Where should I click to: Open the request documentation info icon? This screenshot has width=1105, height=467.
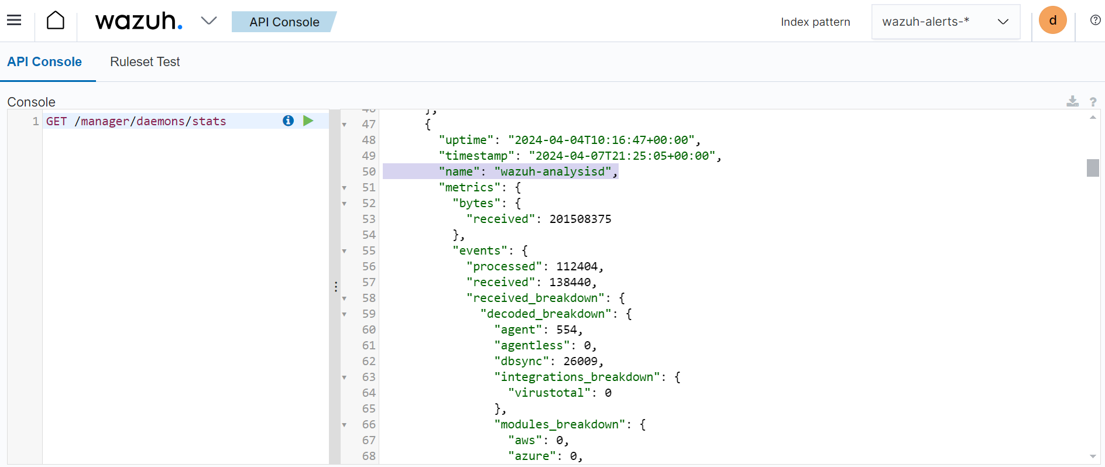point(288,121)
